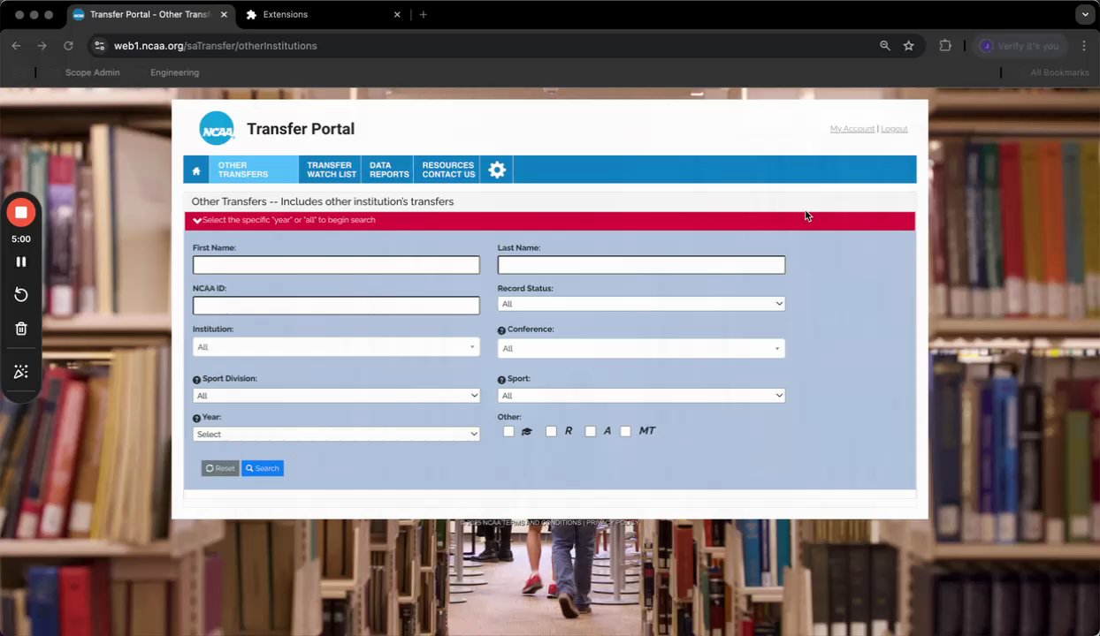Open the Scope Admin bookmark

[92, 72]
